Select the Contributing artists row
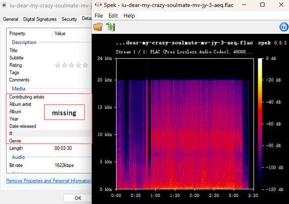Screen dimensions: 289x204 pos(49,97)
